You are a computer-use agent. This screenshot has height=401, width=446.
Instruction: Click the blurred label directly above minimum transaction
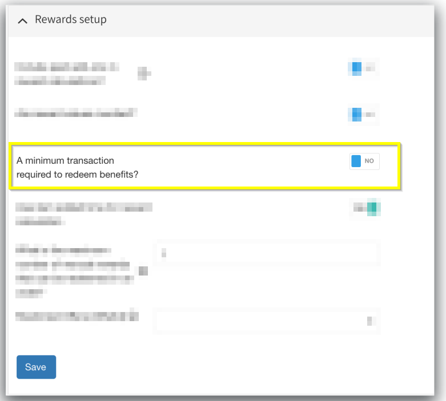coord(76,113)
